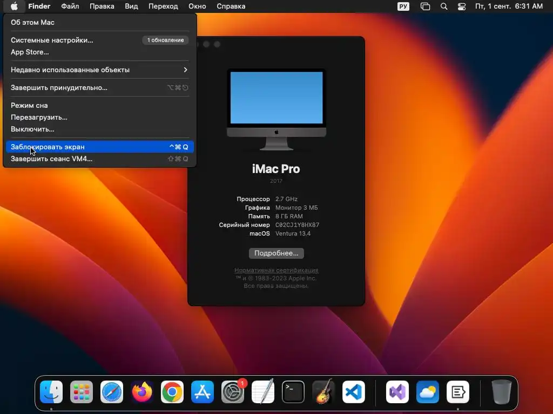Viewport: 553px width, 414px height.
Task: Open System Settings icon in the Dock
Action: click(232, 391)
